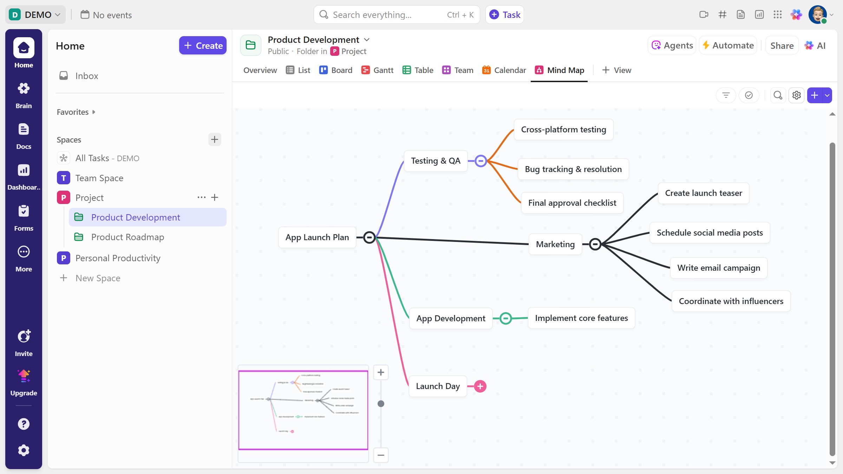Switch to the Calendar view tab
843x474 pixels.
(x=504, y=70)
